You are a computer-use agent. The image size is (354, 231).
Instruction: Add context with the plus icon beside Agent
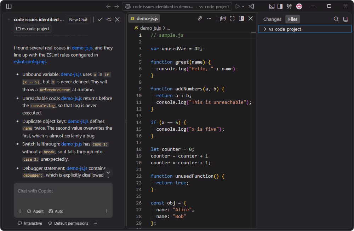coord(20,211)
